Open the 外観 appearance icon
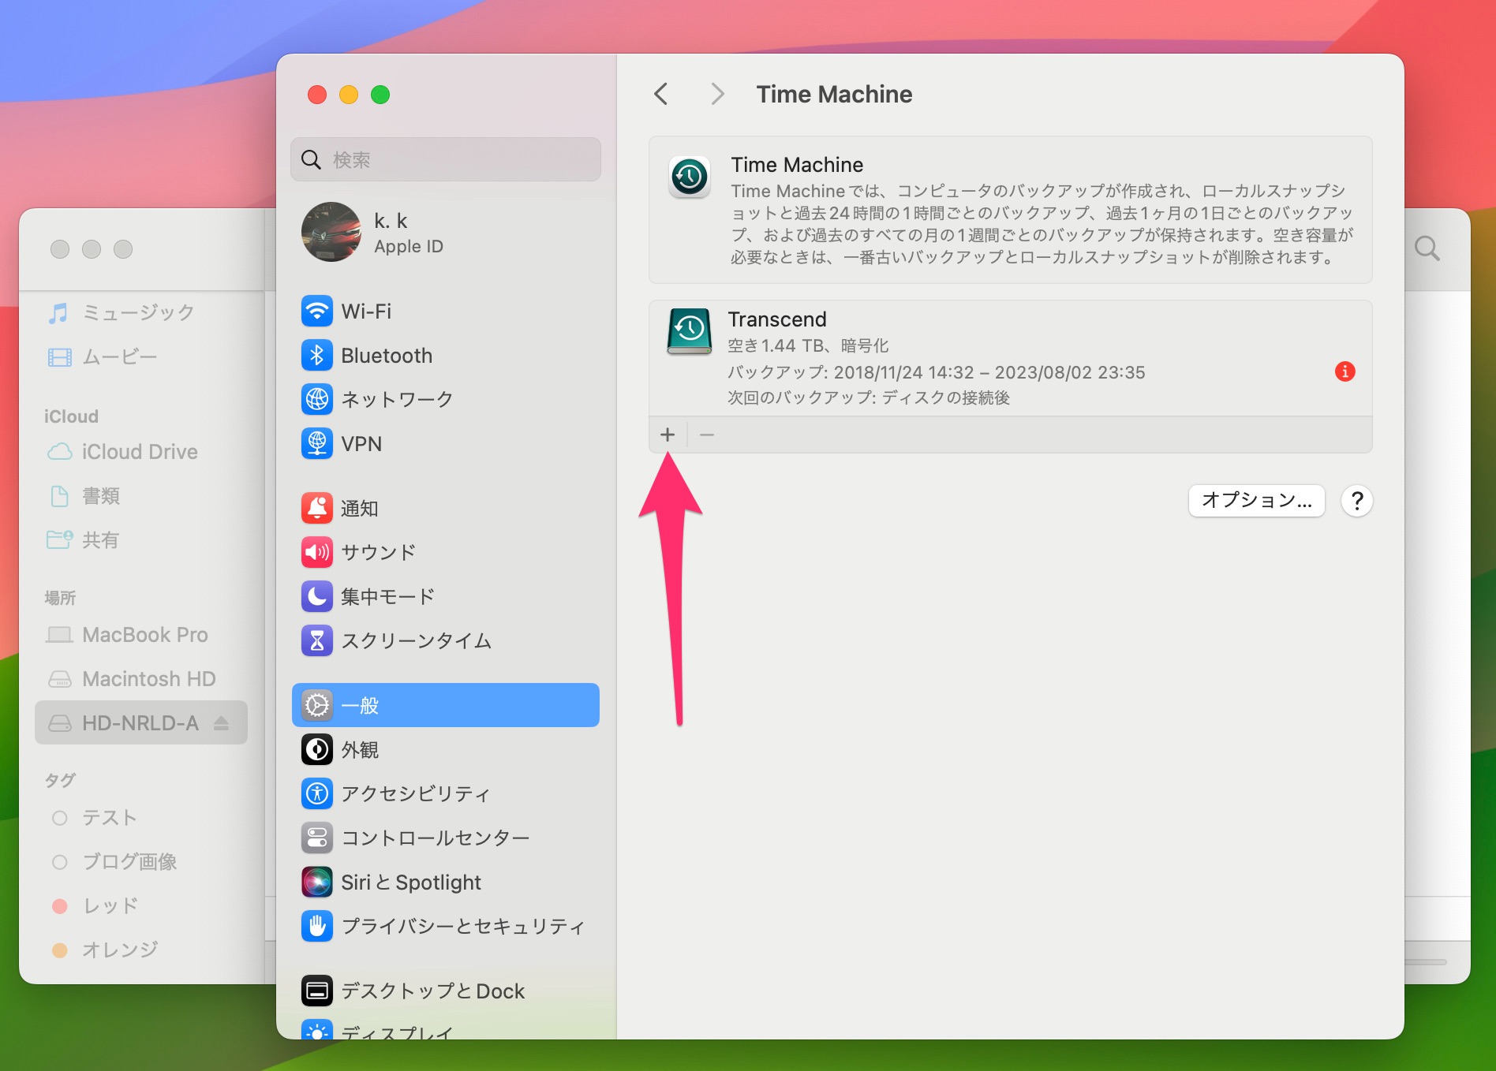 pyautogui.click(x=316, y=749)
